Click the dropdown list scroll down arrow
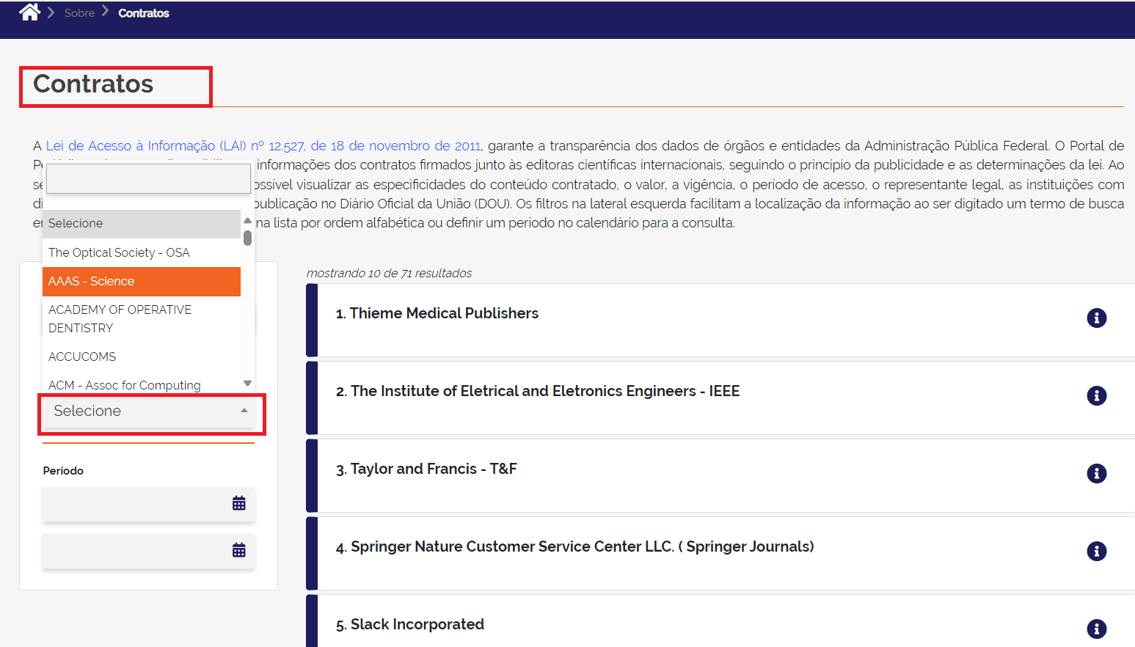This screenshot has width=1135, height=647. (x=248, y=383)
